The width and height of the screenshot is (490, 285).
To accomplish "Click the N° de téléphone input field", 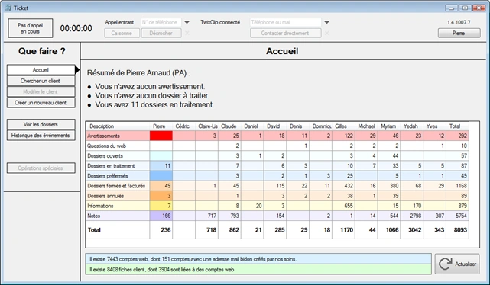I will click(x=161, y=22).
